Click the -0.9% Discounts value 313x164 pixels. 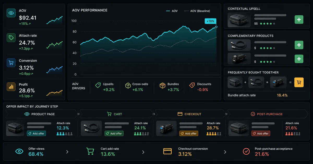point(203,90)
